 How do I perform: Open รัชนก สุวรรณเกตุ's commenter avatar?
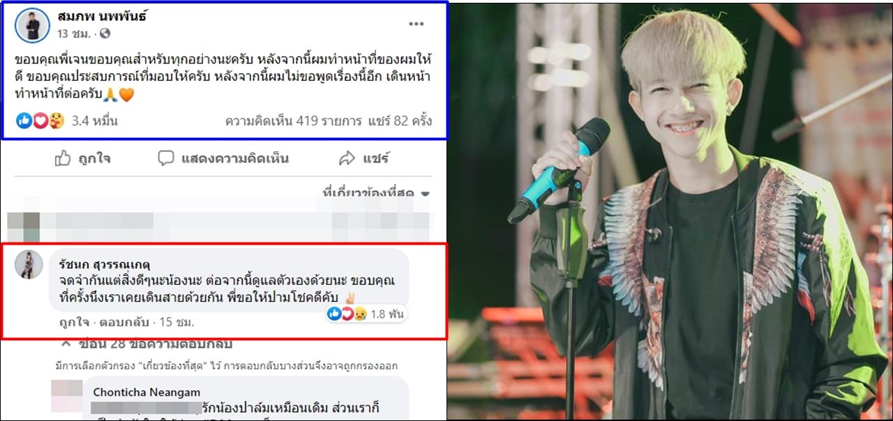tap(29, 264)
